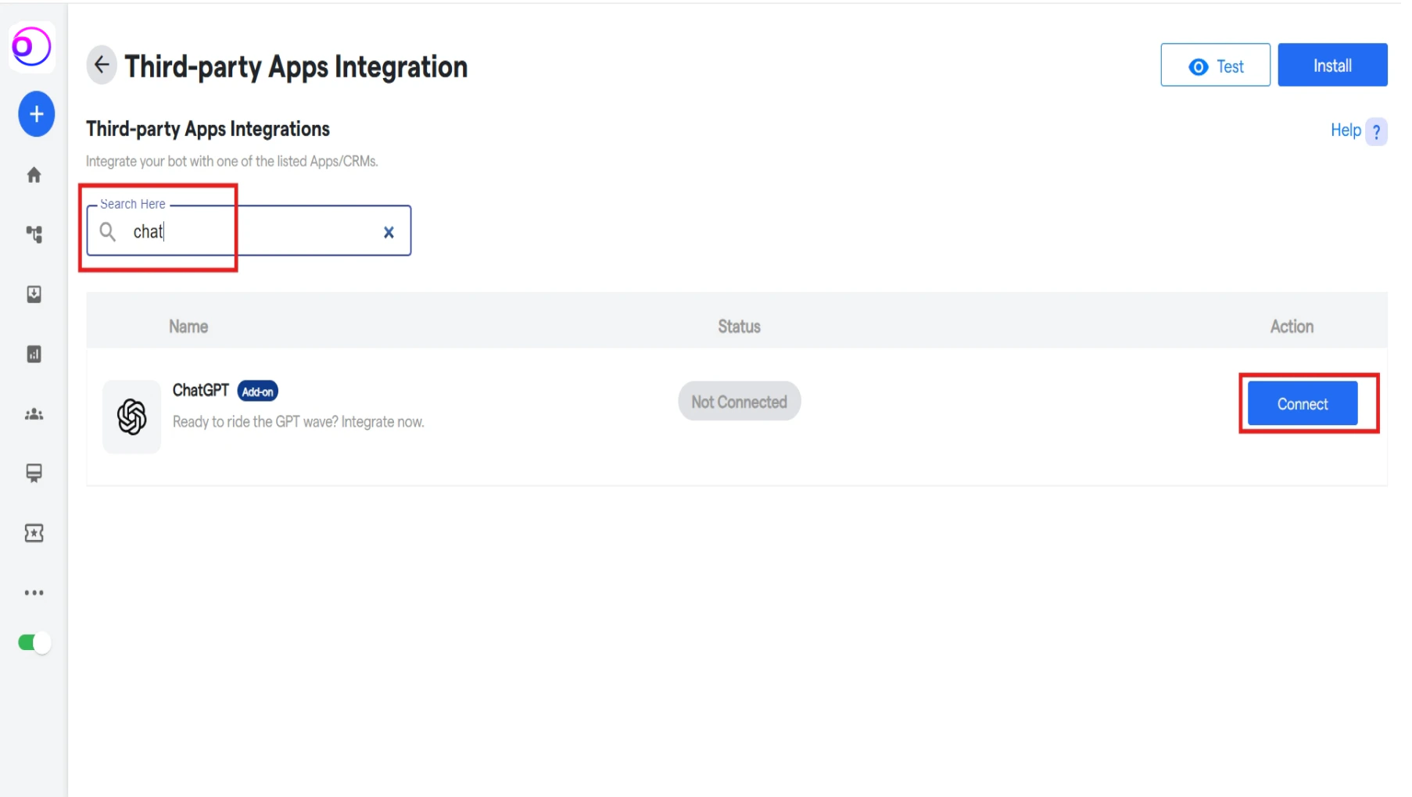Click the blue plus create button
This screenshot has width=1412, height=797.
click(x=36, y=114)
